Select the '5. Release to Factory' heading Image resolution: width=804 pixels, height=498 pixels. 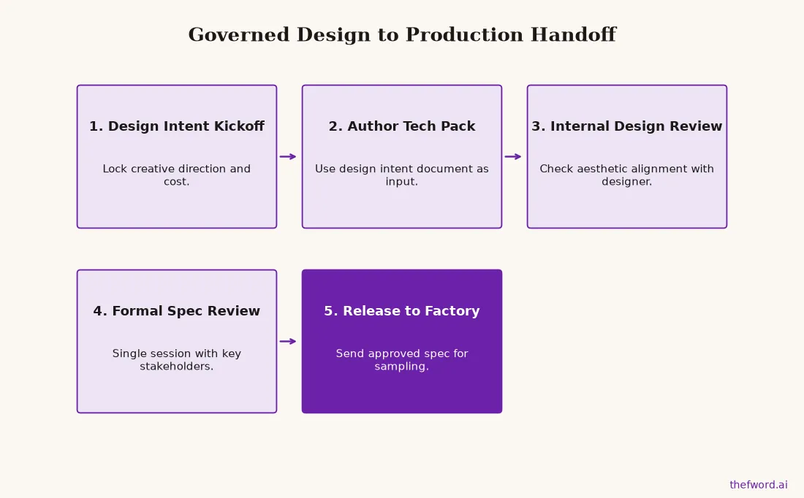[402, 311]
